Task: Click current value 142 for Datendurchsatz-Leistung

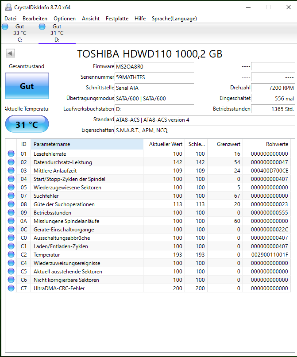Action: click(x=177, y=162)
